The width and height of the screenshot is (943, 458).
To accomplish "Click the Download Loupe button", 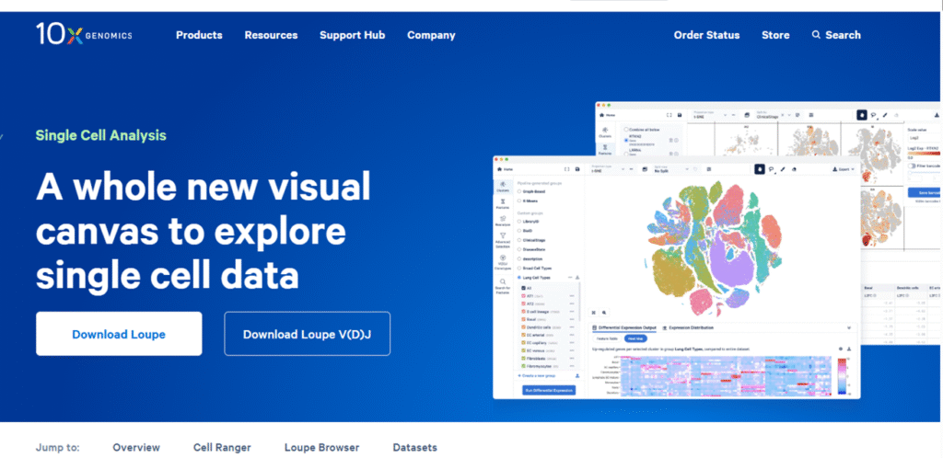I will click(x=119, y=334).
